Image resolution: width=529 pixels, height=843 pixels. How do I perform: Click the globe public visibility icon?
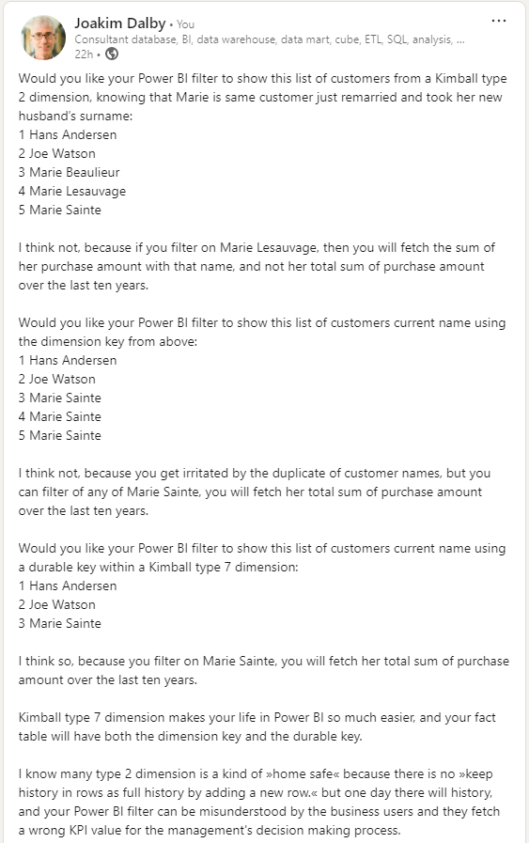112,54
